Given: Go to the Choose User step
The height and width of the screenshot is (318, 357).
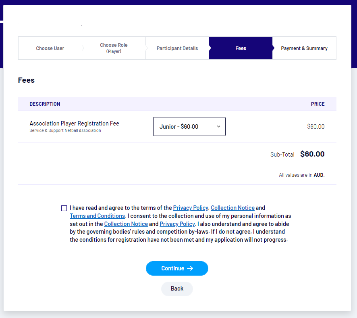Looking at the screenshot, I should point(50,48).
